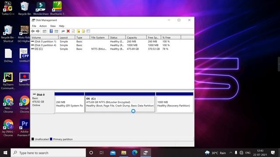Click the Back arrow in Disk Management toolbar
This screenshot has width=280, height=157.
click(x=33, y=31)
